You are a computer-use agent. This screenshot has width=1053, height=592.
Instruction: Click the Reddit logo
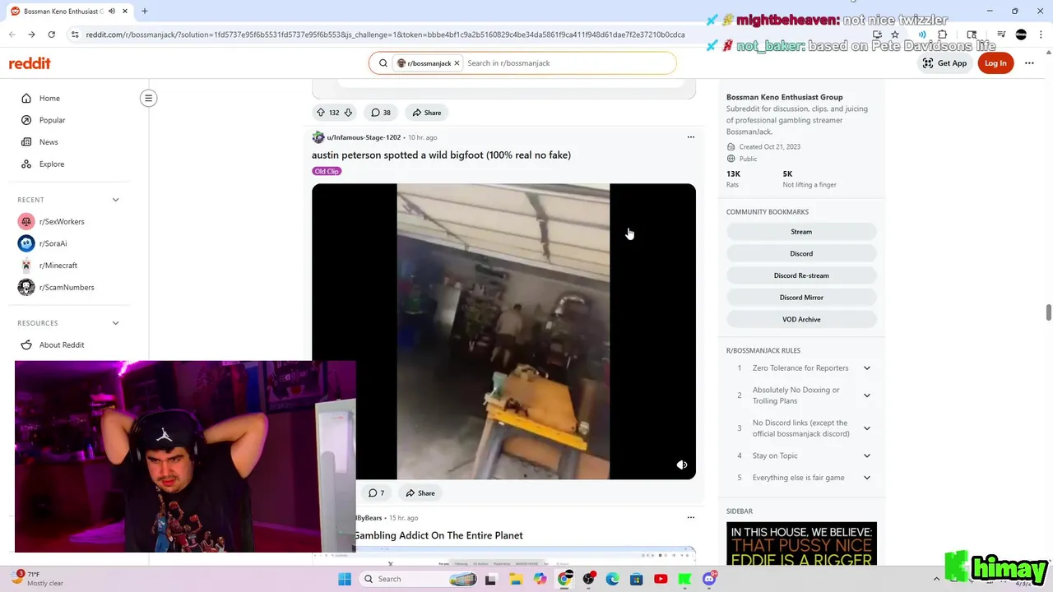[x=30, y=63]
